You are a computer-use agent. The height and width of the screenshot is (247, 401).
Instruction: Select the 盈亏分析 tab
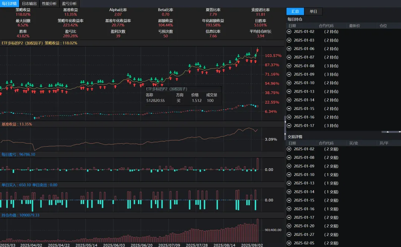(69, 4)
